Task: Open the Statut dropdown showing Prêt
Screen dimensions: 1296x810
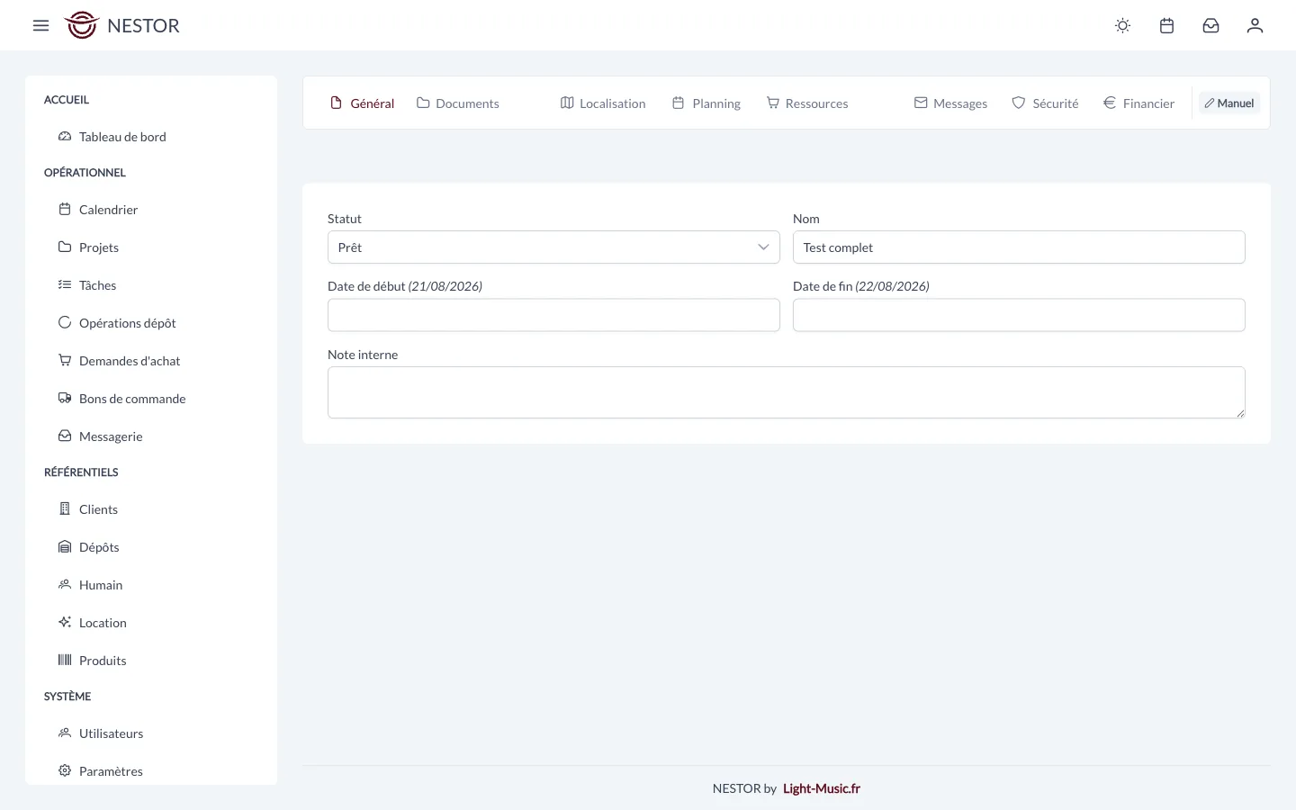Action: click(553, 247)
